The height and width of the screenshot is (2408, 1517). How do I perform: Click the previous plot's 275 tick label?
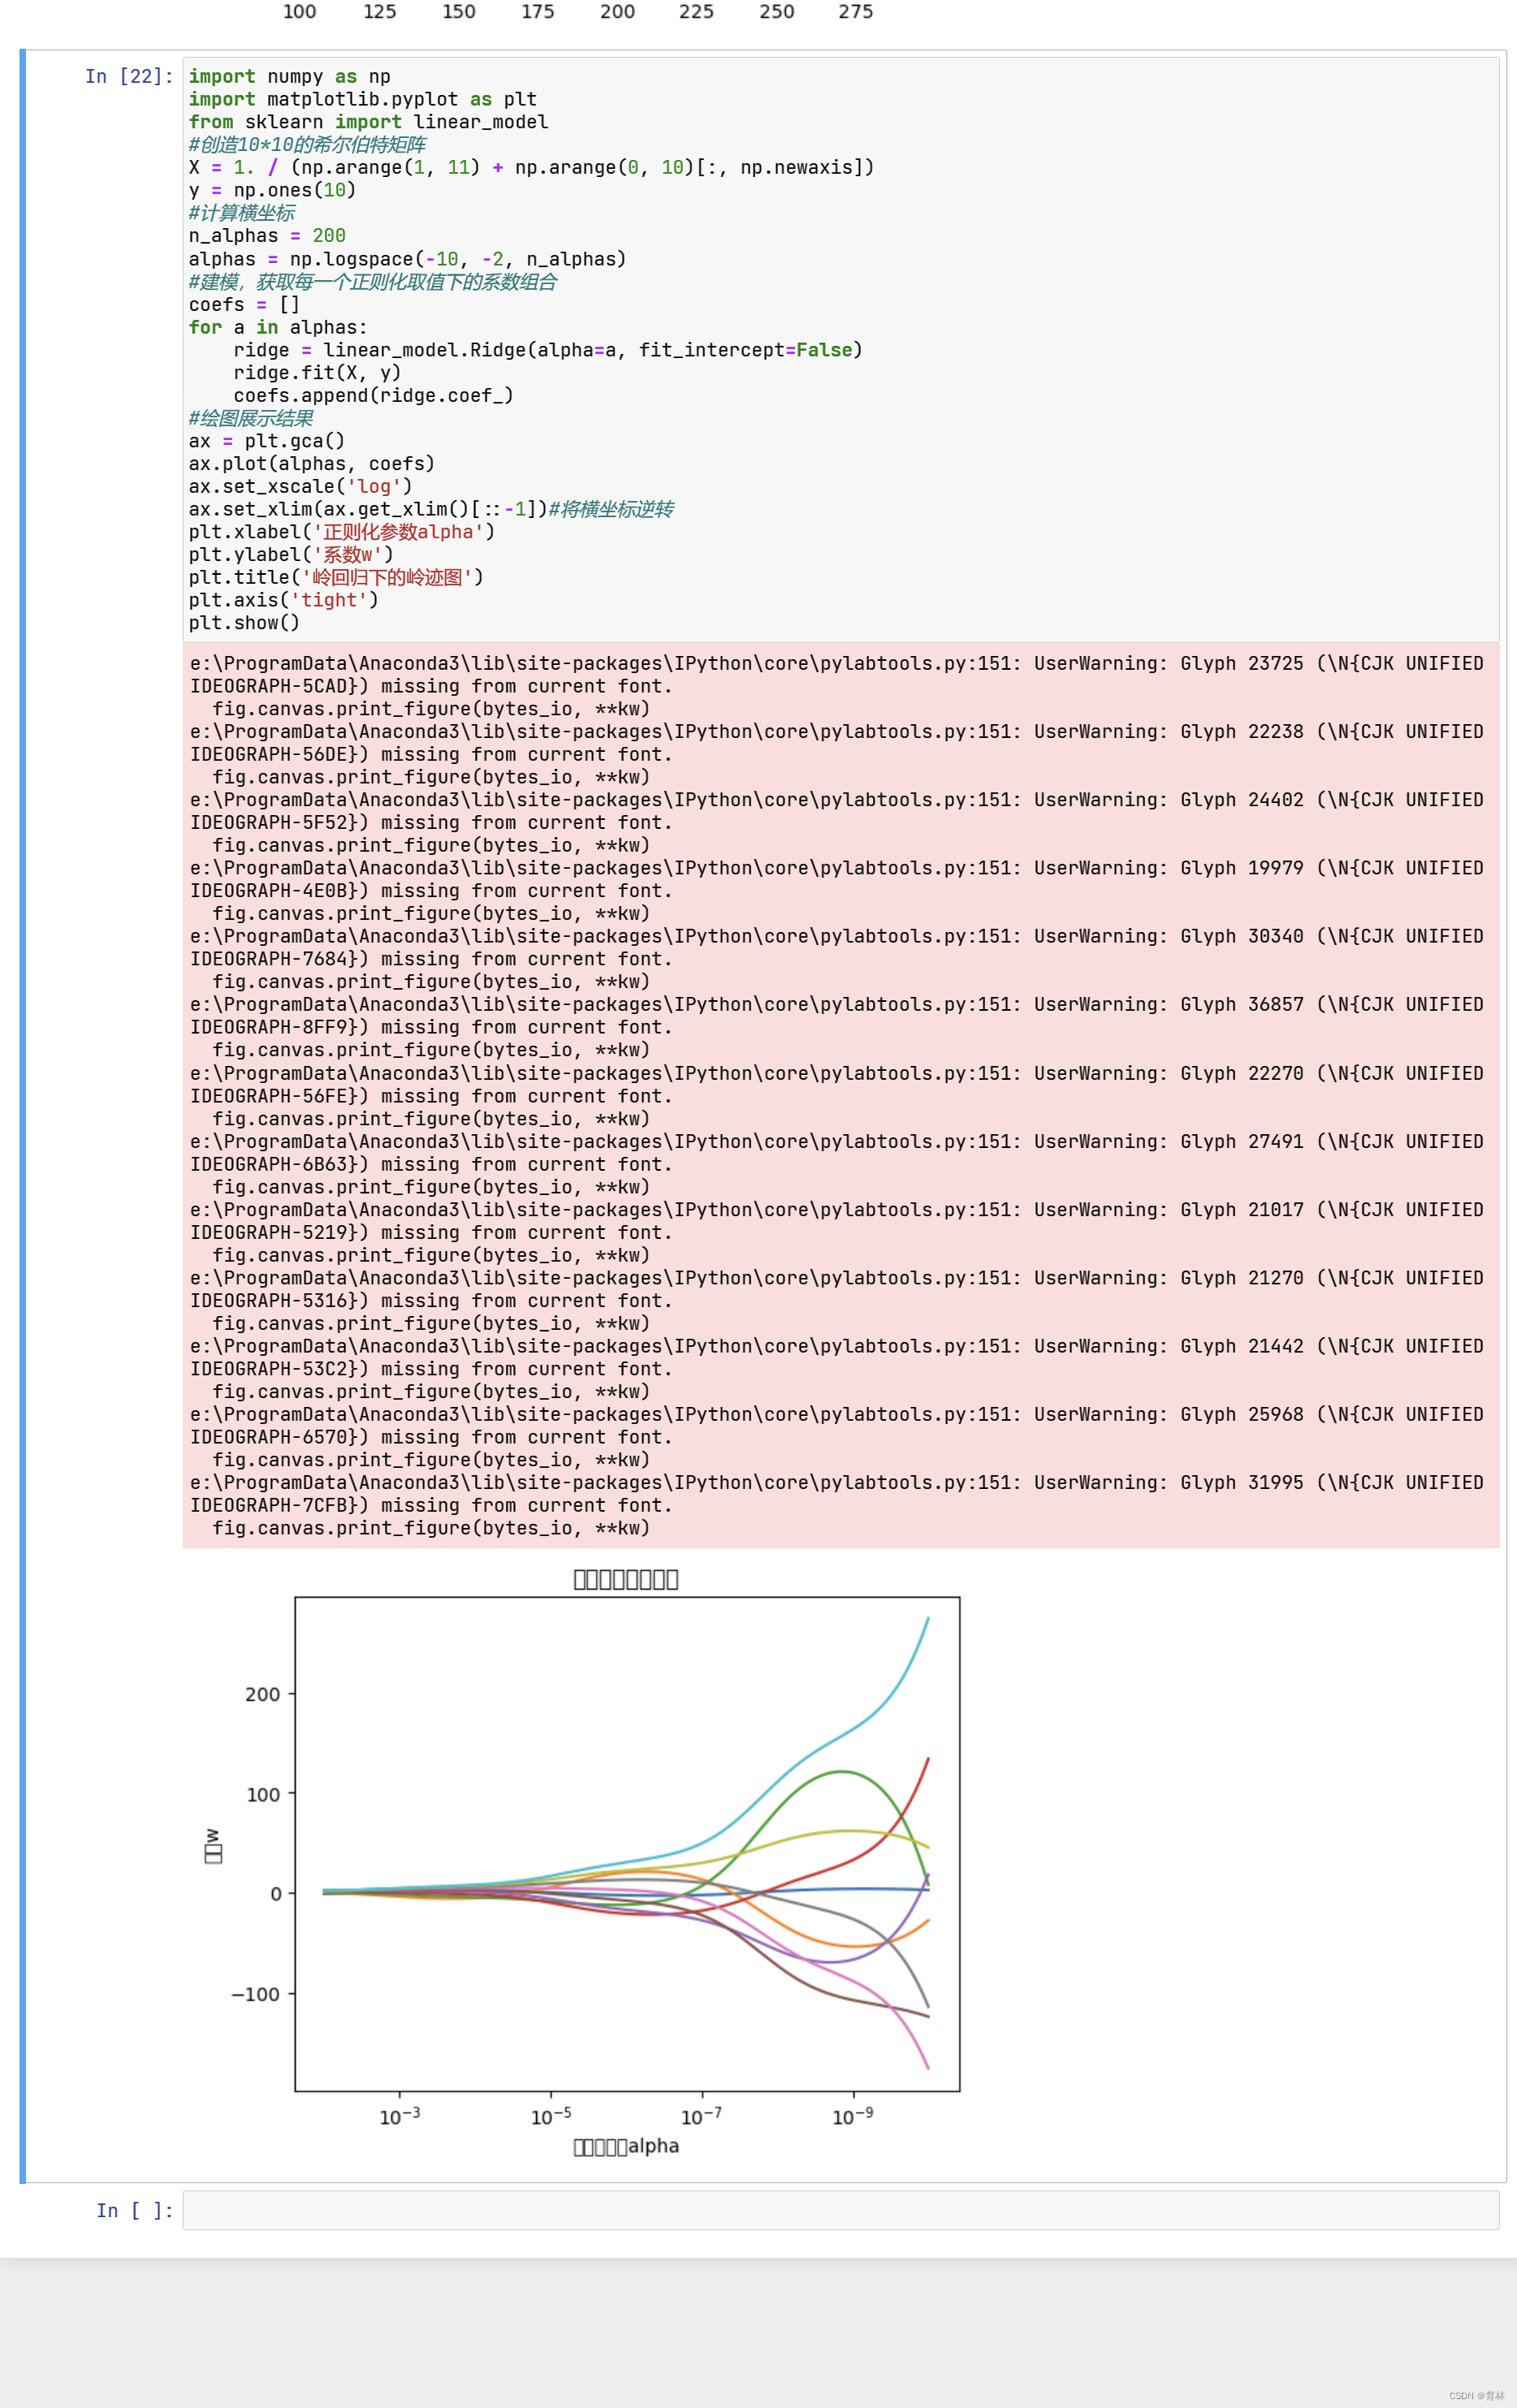(856, 11)
